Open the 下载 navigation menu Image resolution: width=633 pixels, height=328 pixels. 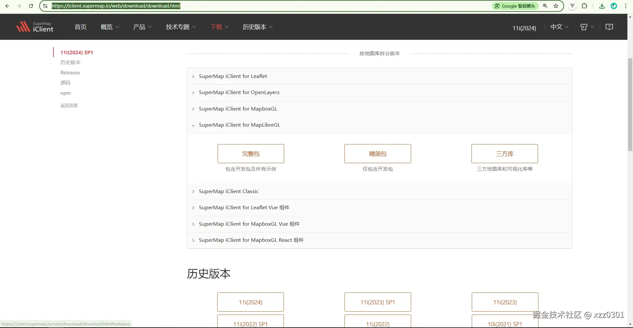(220, 27)
